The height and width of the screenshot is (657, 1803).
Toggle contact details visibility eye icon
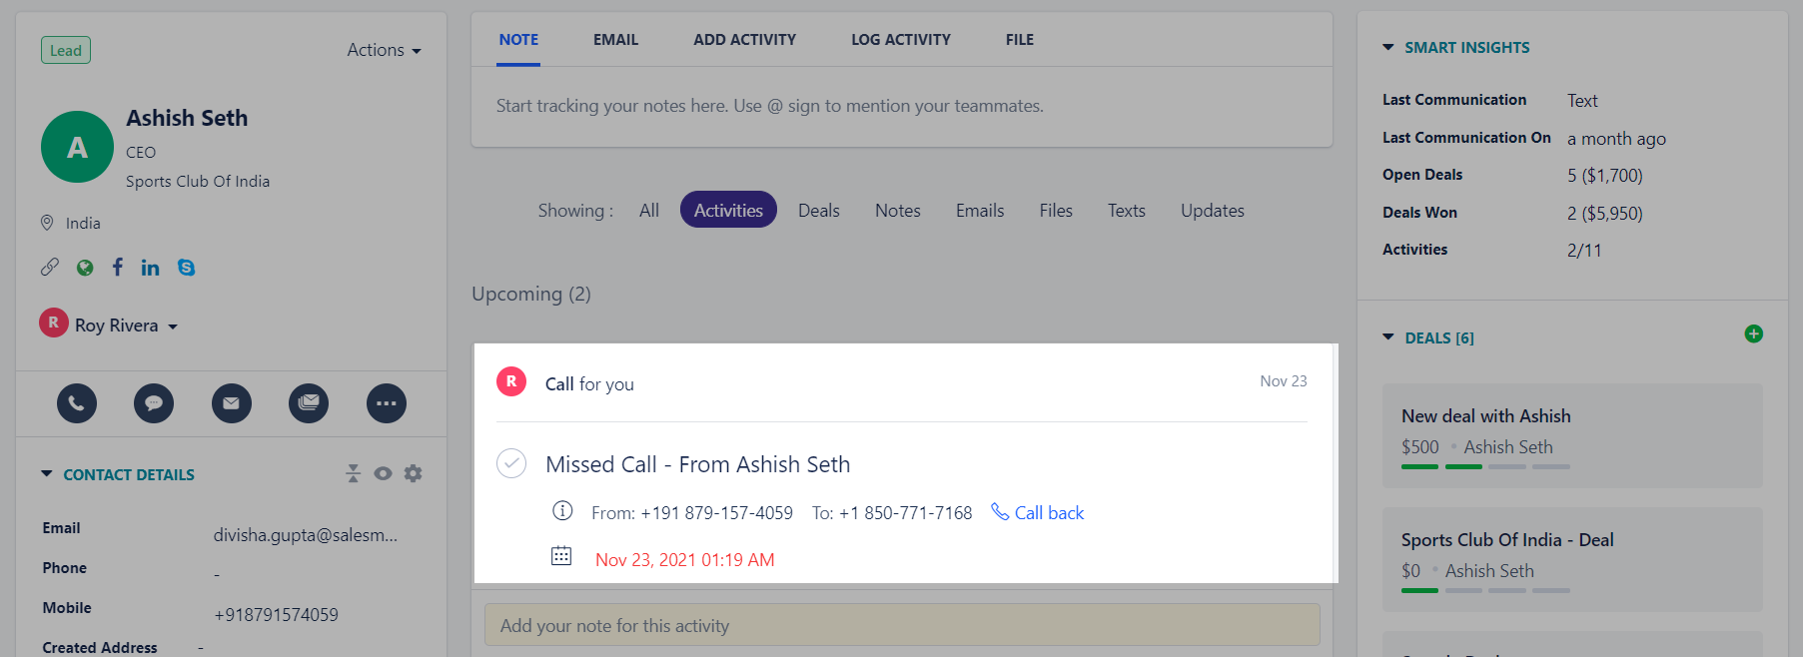point(383,473)
